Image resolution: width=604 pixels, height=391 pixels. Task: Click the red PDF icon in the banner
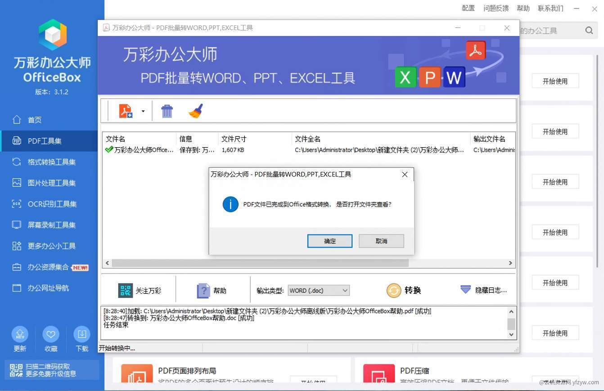coord(475,50)
